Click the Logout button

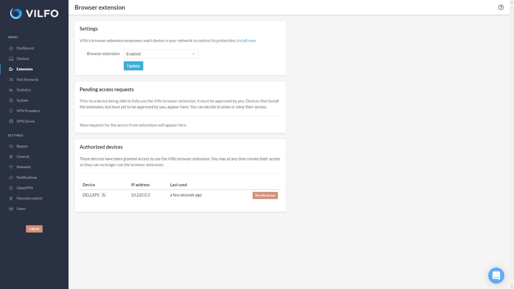(x=34, y=229)
